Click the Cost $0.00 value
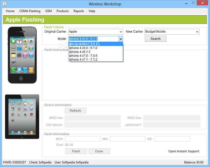The image size is (210, 167). tap(69, 145)
